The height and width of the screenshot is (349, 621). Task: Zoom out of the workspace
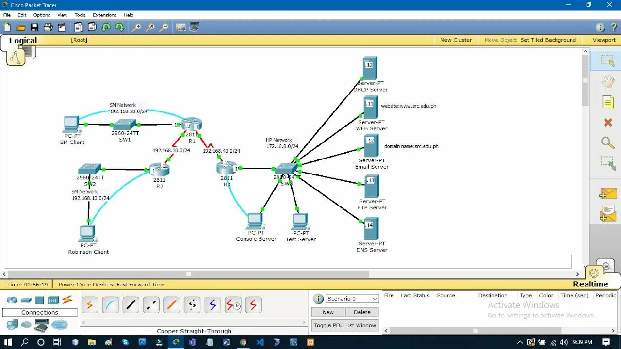pos(163,28)
